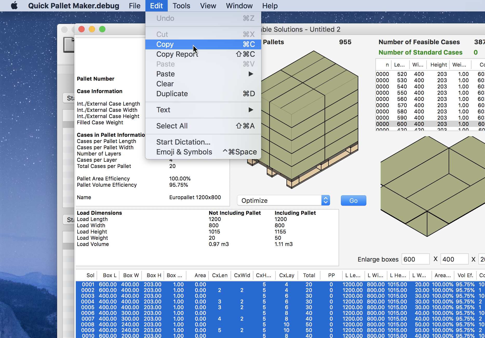Screen dimensions: 485x338
Task: Open the Apple menu
Action: coord(14,5)
